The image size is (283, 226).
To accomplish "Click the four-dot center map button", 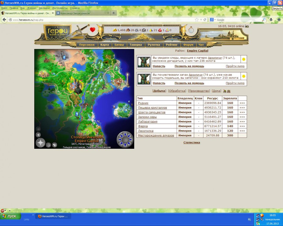I will (48, 145).
